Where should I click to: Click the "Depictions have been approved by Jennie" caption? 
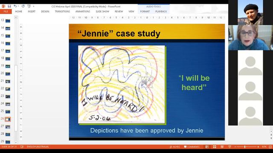147,130
